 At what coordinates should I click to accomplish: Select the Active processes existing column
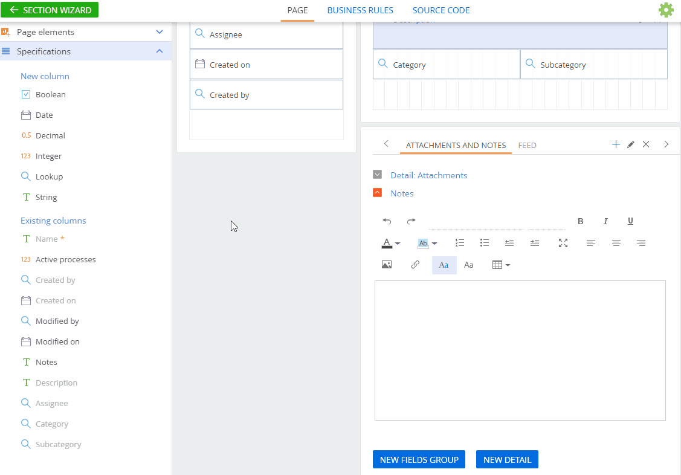point(59,260)
